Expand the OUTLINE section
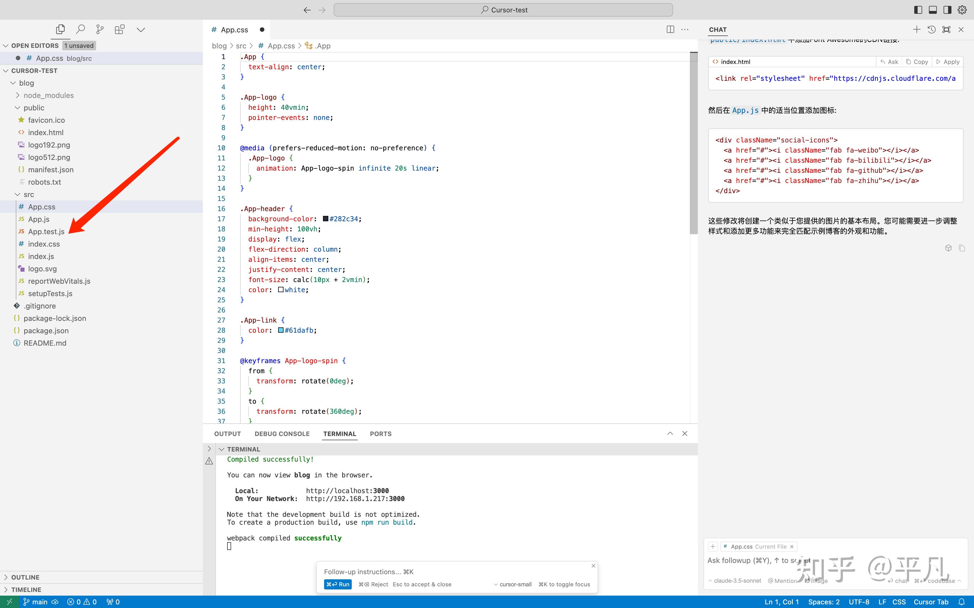 coord(25,577)
